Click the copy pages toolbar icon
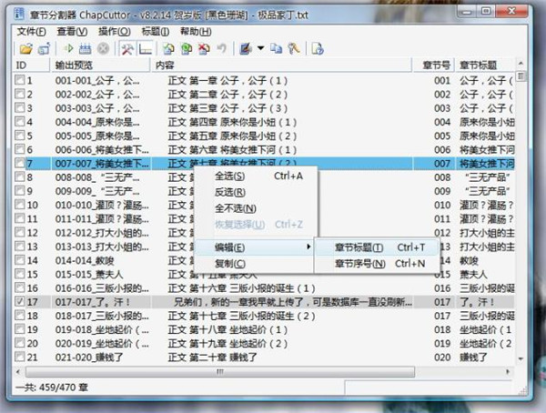The width and height of the screenshot is (546, 413). tap(276, 48)
